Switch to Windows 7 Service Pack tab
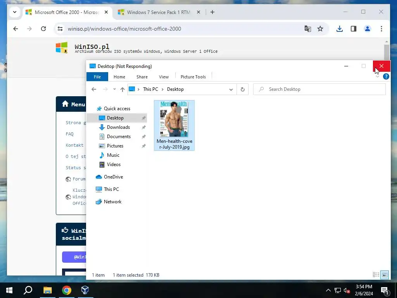The image size is (397, 298). point(158,12)
